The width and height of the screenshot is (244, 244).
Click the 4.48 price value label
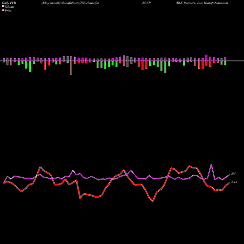pos(234,182)
